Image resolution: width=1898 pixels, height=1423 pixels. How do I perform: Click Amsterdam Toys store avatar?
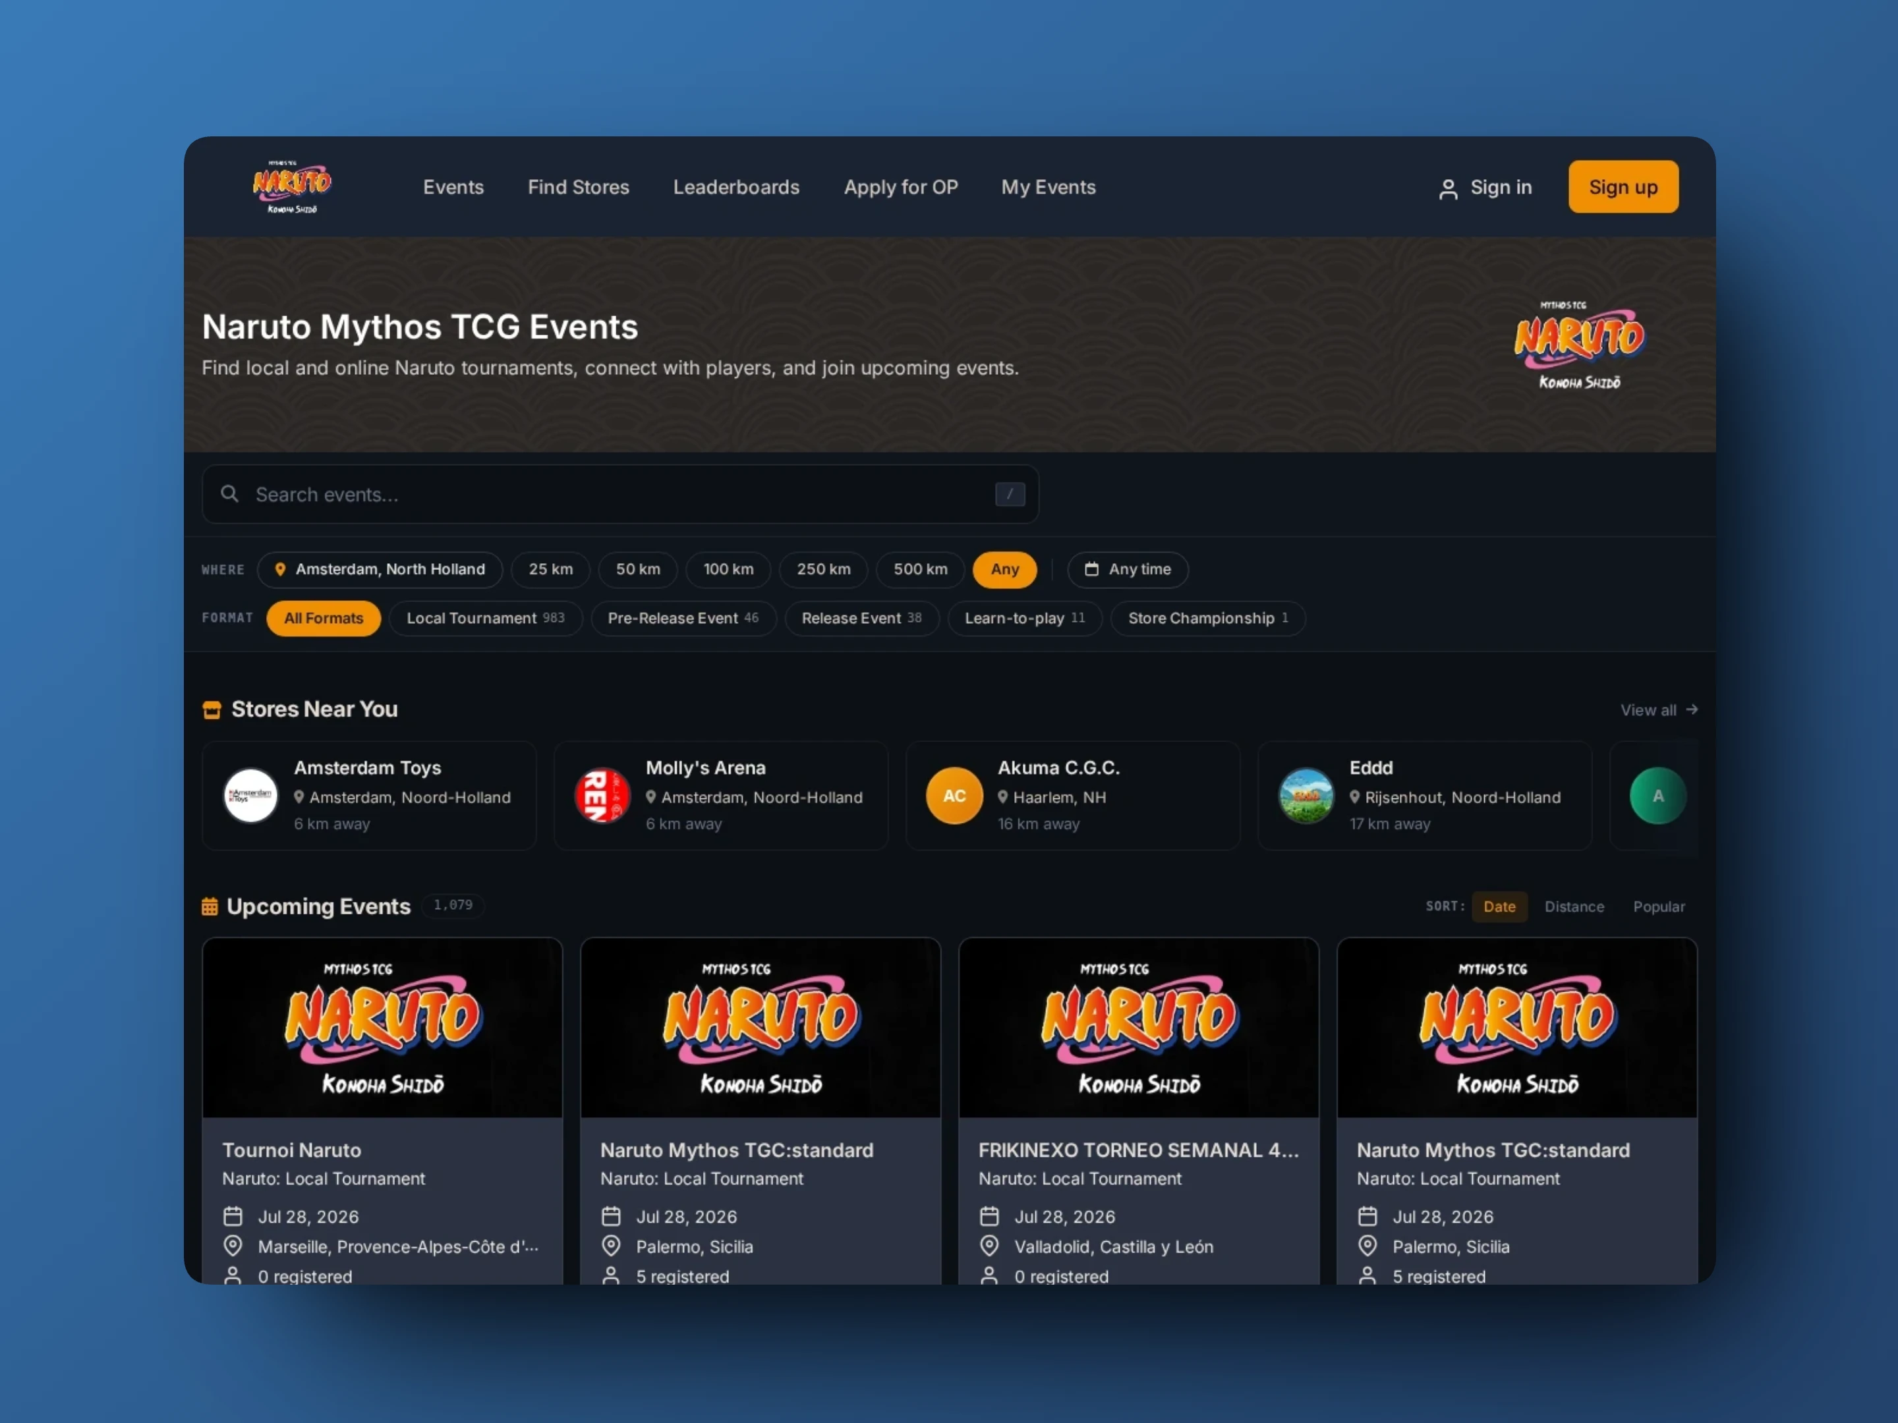(250, 795)
